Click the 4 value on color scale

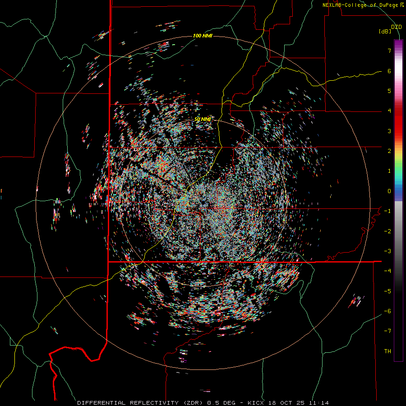point(389,111)
